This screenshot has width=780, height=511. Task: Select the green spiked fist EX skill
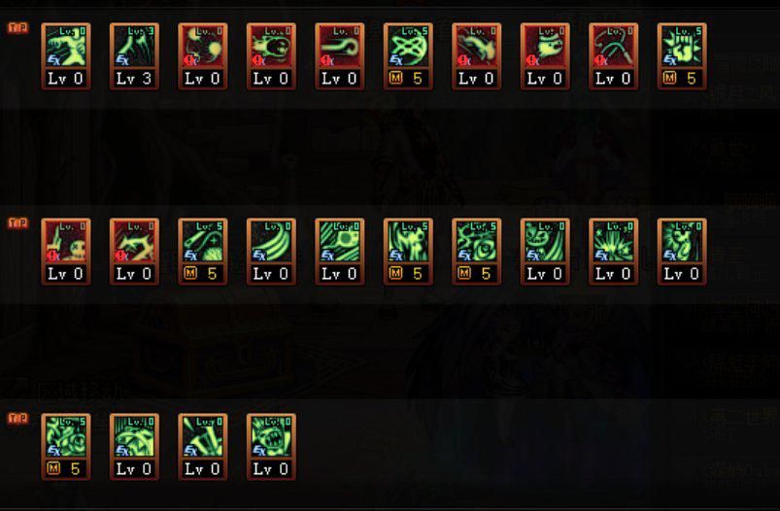tap(682, 56)
